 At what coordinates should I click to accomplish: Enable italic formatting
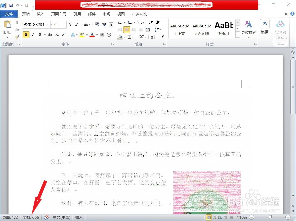33,34
